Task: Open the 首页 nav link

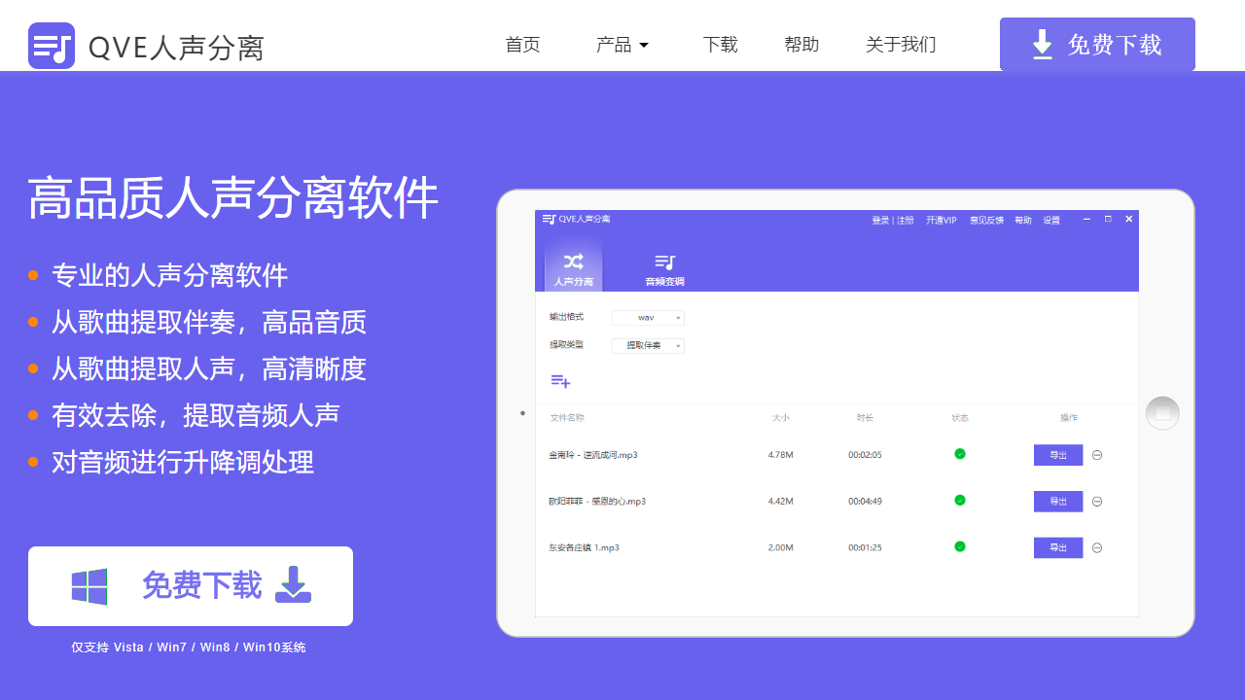Action: click(x=522, y=45)
